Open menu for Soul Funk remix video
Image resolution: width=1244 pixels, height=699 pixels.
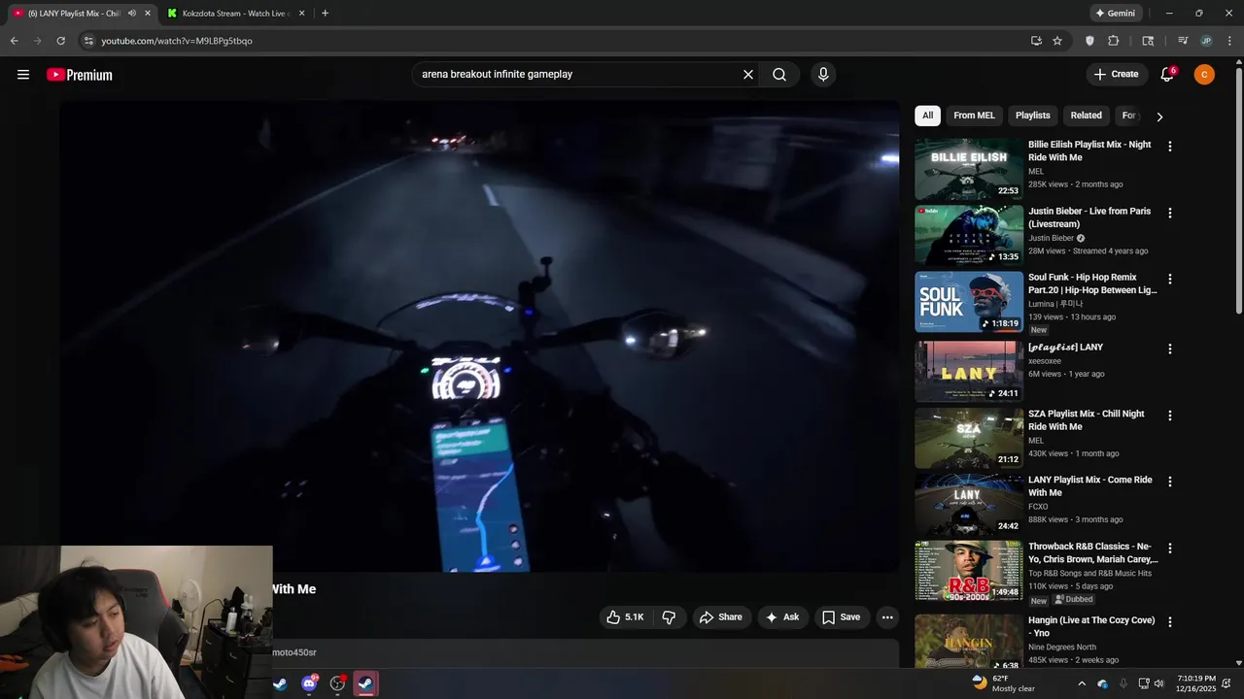tap(1169, 280)
